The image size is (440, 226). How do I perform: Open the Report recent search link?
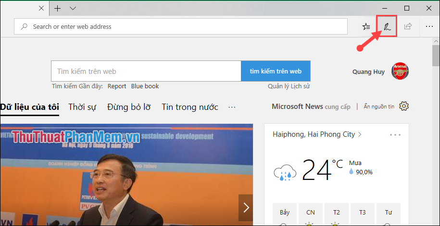click(117, 86)
